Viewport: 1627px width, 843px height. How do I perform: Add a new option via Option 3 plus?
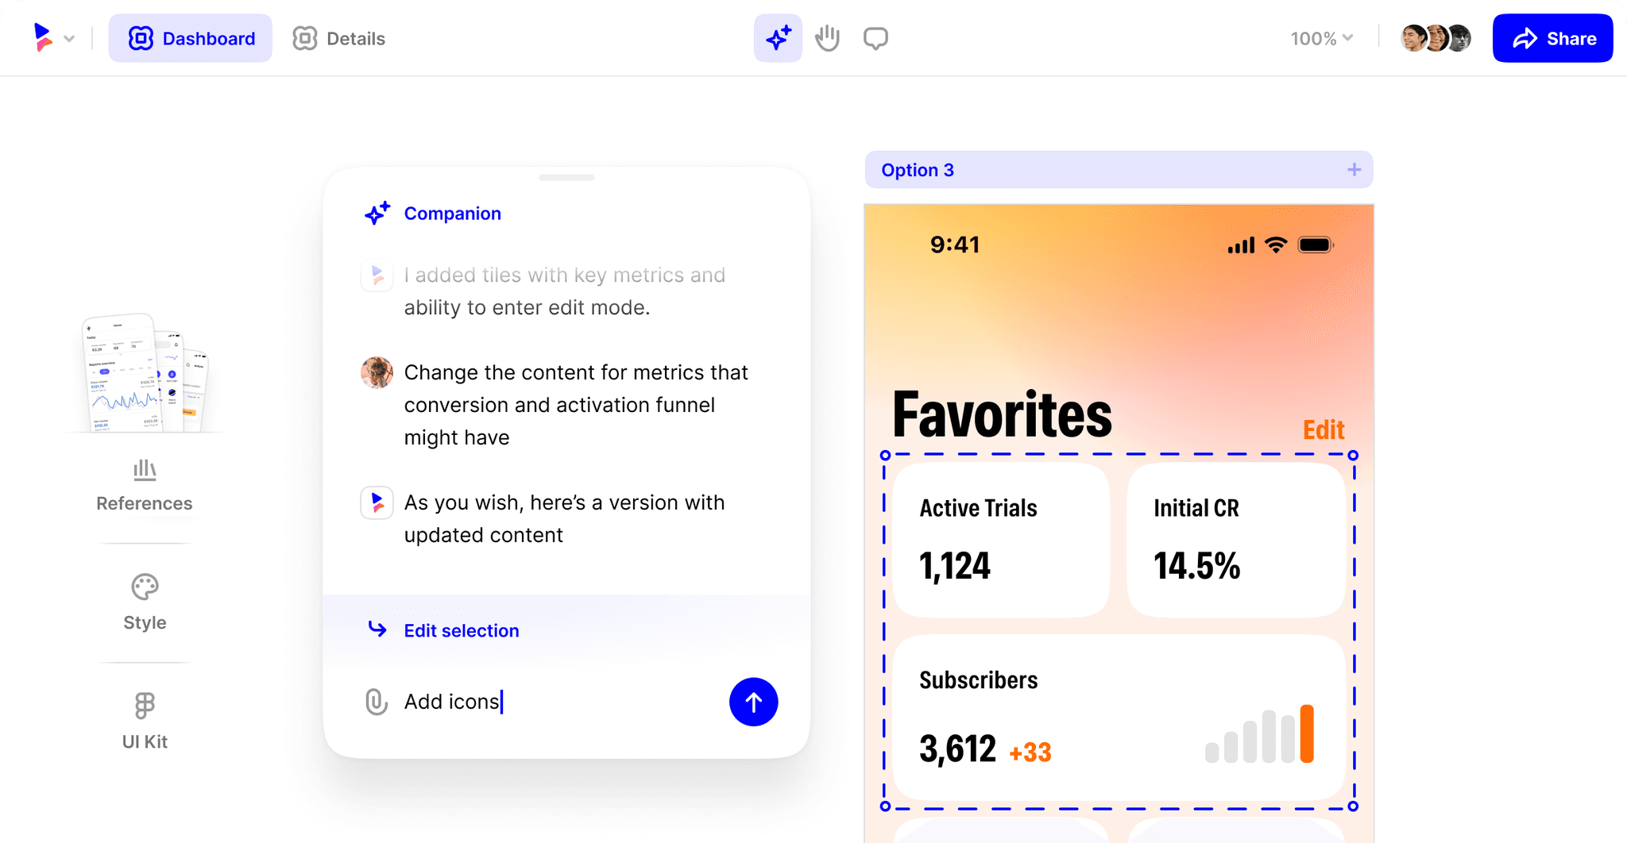[x=1354, y=169]
